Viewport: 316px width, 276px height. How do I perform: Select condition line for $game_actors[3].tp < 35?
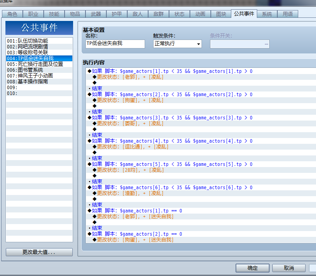(x=201, y=117)
